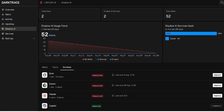Toggle the 2 Users legend series
Viewport: 224px width, 112px height.
(114, 59)
